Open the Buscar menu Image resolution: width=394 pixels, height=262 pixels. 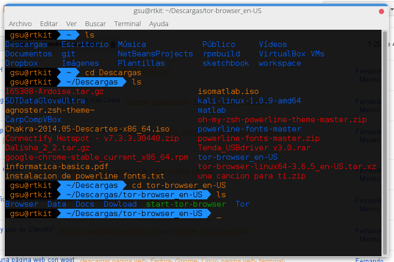pyautogui.click(x=95, y=24)
